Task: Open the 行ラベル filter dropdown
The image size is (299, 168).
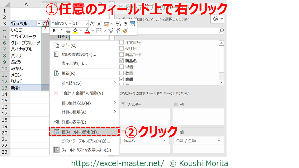Action: click(39, 24)
